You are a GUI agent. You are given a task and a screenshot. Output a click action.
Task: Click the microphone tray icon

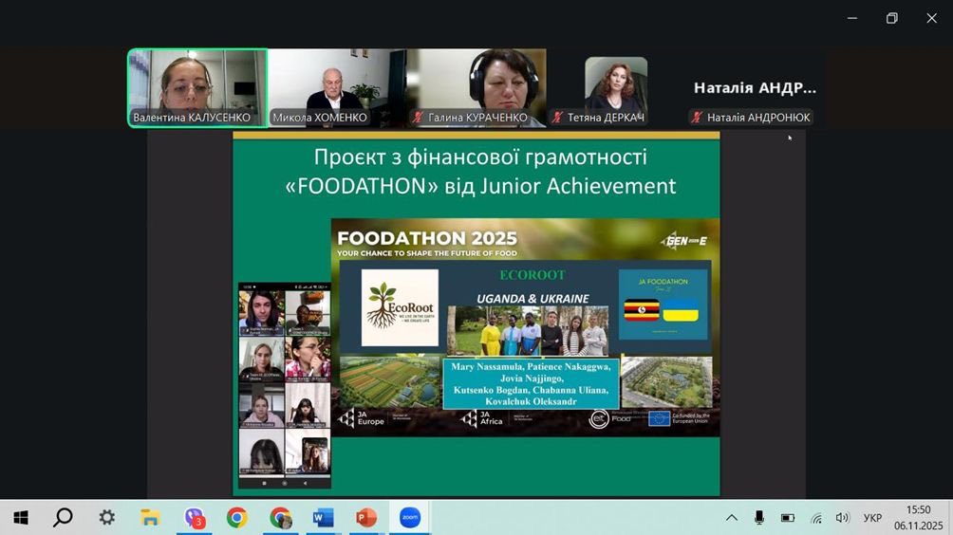click(x=759, y=518)
